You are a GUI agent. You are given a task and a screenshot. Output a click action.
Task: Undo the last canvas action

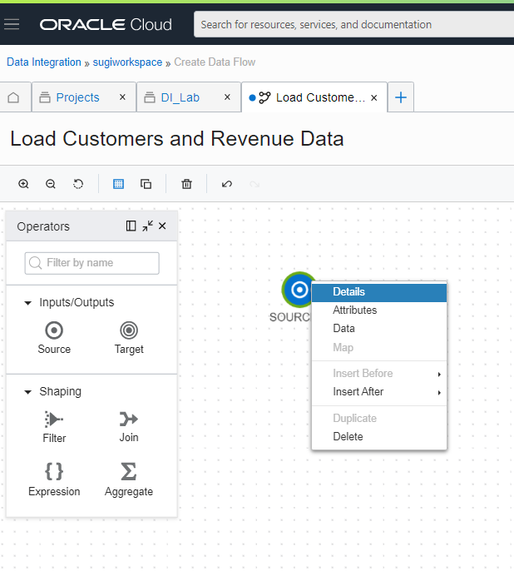227,184
